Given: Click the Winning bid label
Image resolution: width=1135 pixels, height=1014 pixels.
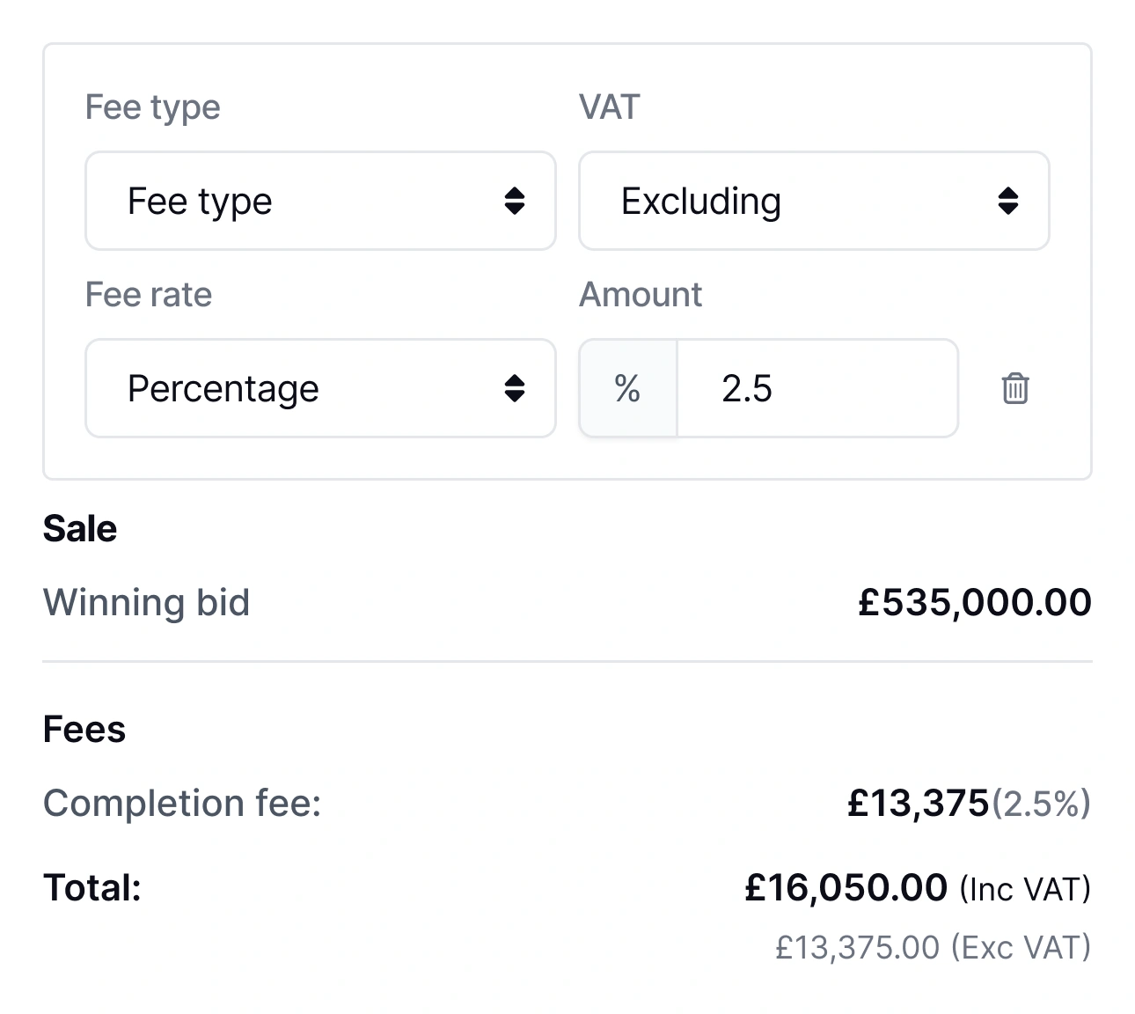Looking at the screenshot, I should [146, 602].
